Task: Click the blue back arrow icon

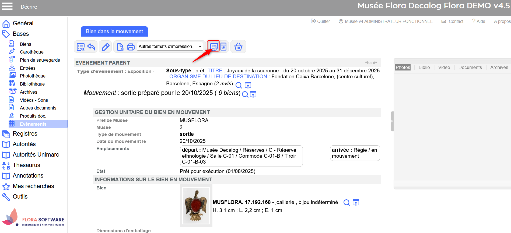Action: pyautogui.click(x=91, y=47)
